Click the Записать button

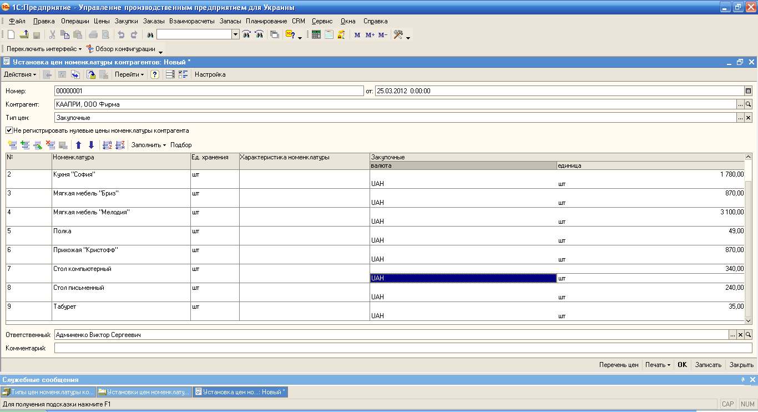[x=708, y=365]
